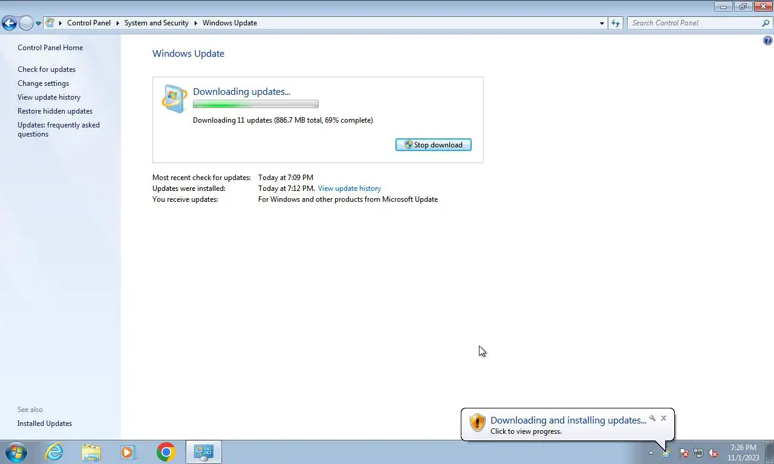Restore down the Windows Update window
The width and height of the screenshot is (774, 464).
pyautogui.click(x=743, y=7)
